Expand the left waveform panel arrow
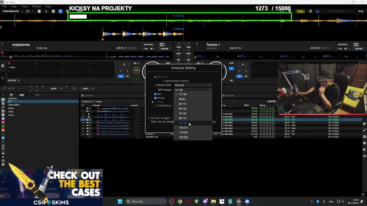This screenshot has height=206, width=367. [x=1, y=27]
